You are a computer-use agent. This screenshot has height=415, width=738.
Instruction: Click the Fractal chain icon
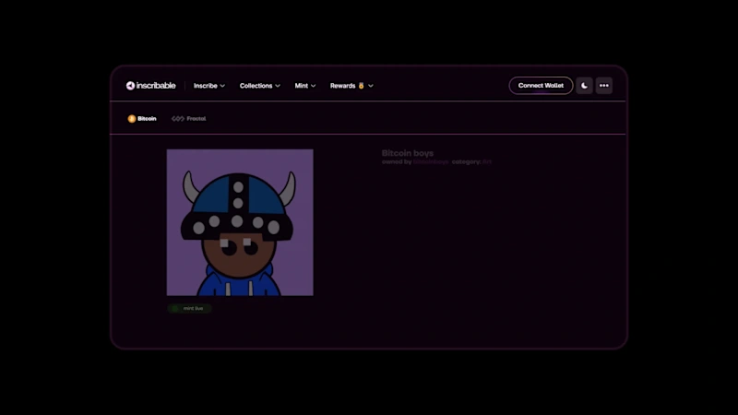pos(178,119)
